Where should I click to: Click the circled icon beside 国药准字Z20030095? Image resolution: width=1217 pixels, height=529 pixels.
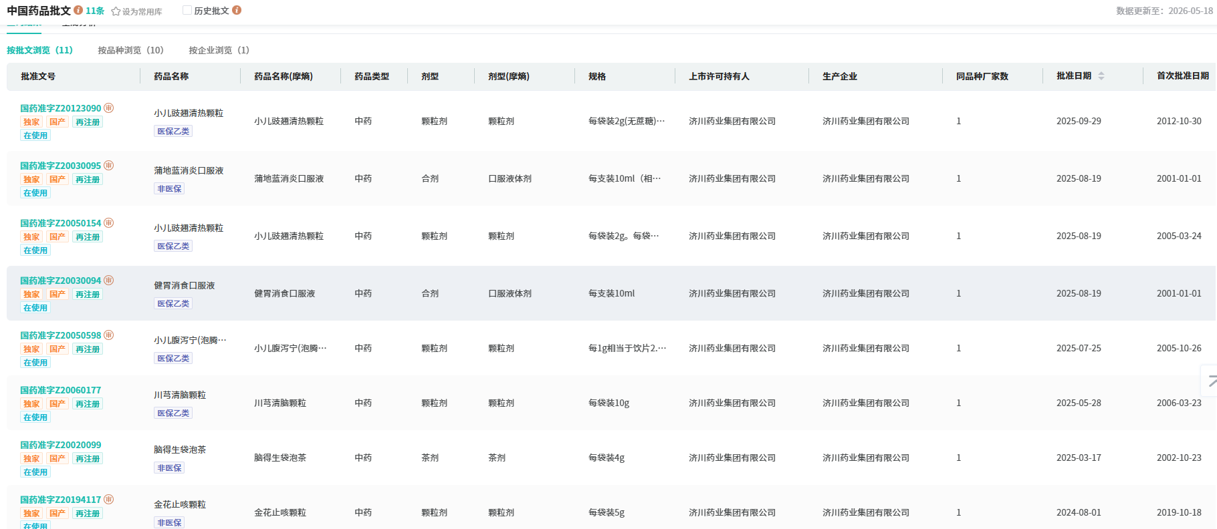click(109, 165)
